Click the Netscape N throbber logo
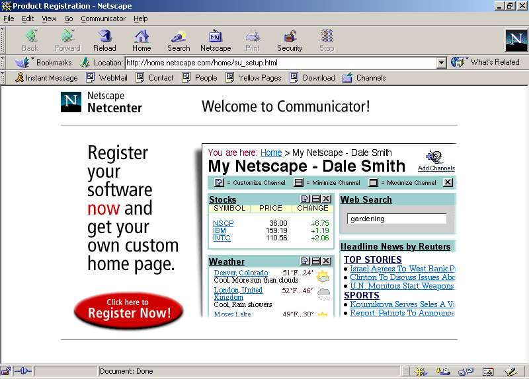The width and height of the screenshot is (529, 379). coord(516,40)
